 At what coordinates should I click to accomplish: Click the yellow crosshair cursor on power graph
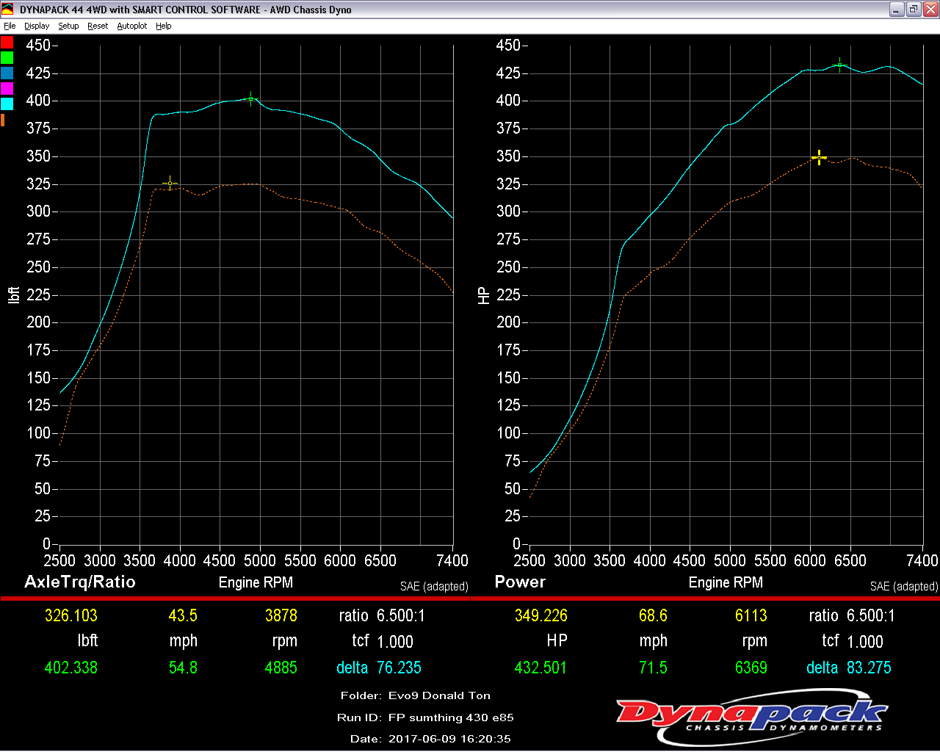(x=819, y=157)
